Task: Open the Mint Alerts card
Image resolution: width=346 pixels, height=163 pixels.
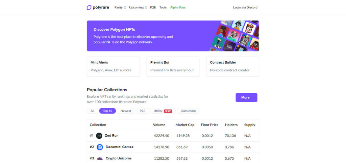Action: (113, 66)
